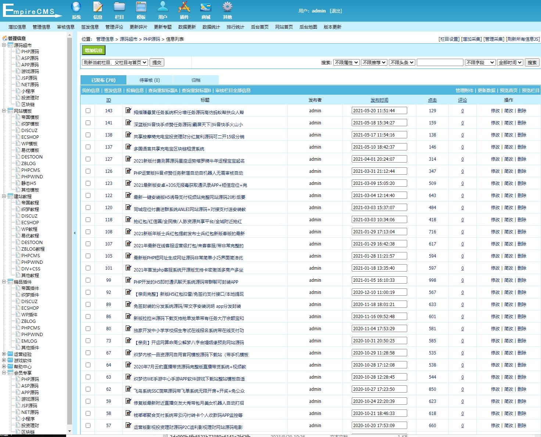Screen dimensions: 541x437
Task: Collapse the 源码超市 tree node
Action: (x=4, y=45)
